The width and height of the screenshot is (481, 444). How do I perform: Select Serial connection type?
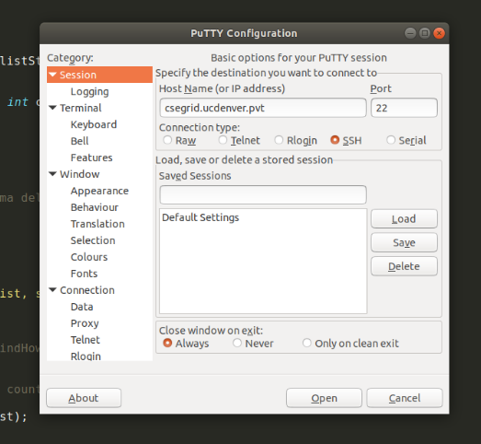click(x=391, y=140)
